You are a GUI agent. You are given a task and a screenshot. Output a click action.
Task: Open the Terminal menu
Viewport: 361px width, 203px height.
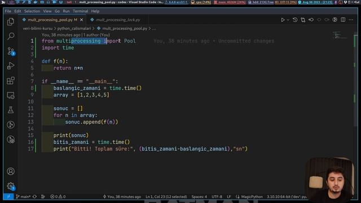pos(80,11)
